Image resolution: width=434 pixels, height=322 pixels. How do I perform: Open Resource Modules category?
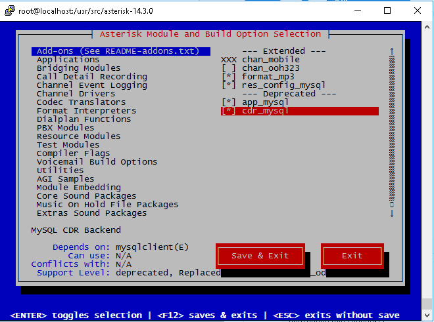[x=79, y=136]
